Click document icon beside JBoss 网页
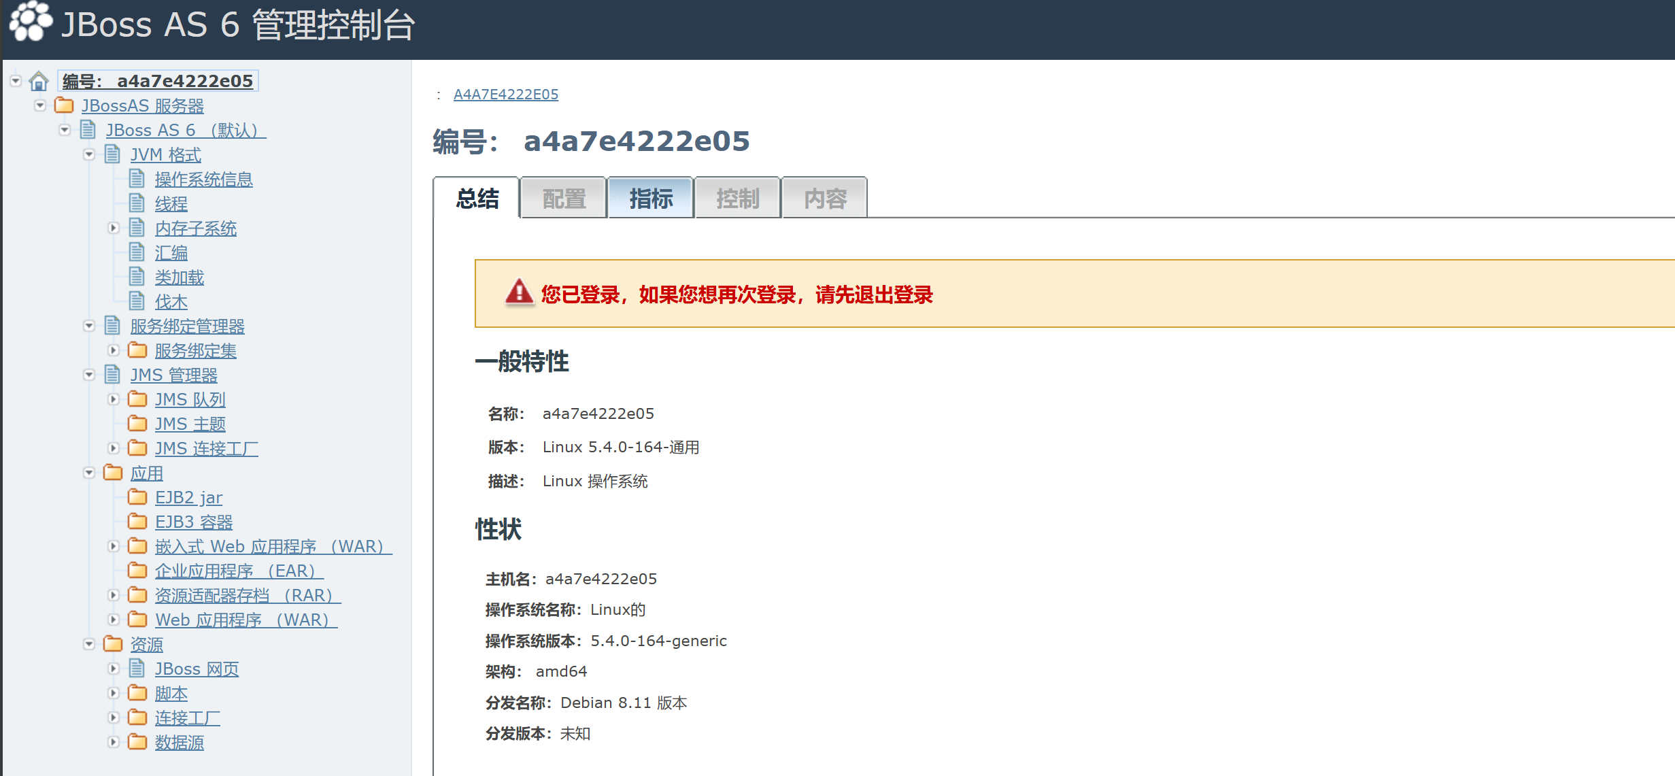 click(x=137, y=668)
